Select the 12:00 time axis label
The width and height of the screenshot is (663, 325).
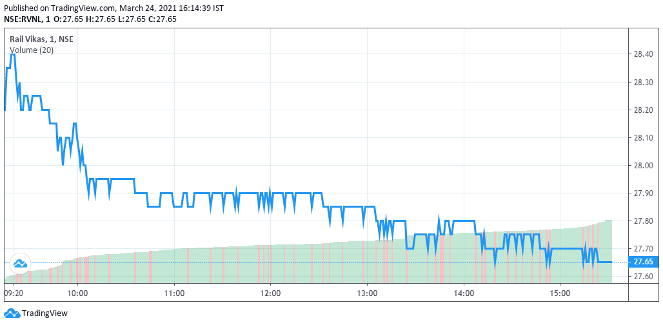pyautogui.click(x=270, y=293)
